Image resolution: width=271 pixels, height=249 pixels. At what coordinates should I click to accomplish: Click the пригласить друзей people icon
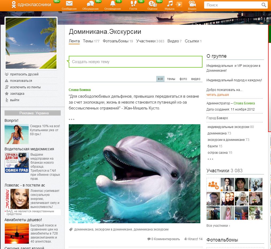pos(7,74)
